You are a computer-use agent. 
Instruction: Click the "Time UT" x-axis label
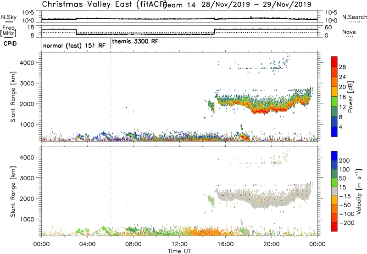pos(179,251)
